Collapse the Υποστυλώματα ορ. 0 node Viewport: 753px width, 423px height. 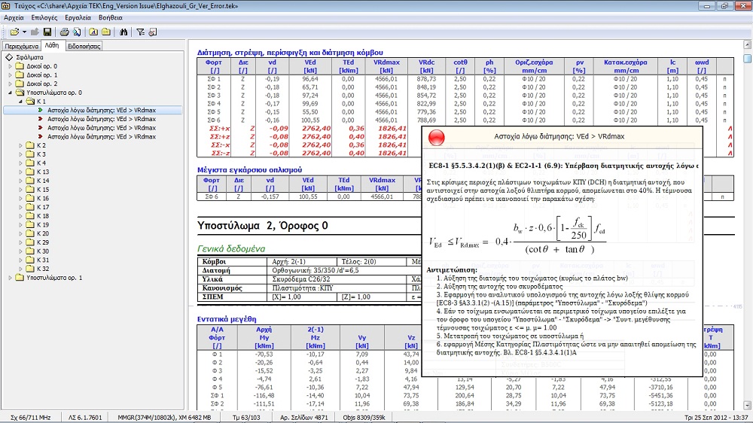[10, 93]
